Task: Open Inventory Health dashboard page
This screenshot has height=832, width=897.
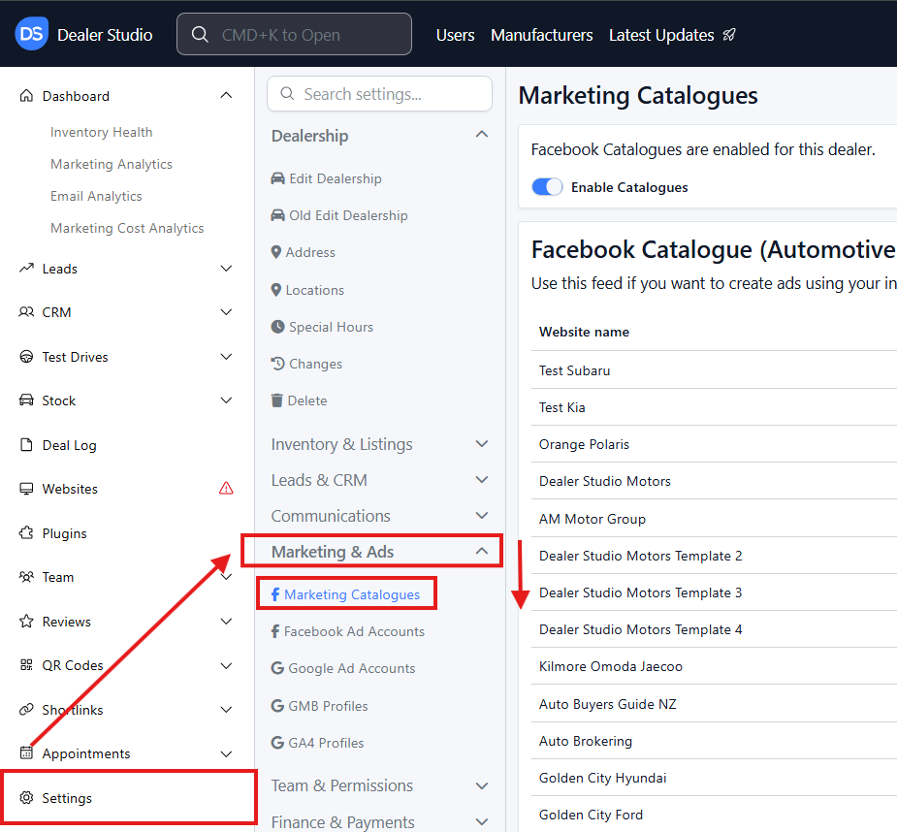Action: (x=101, y=132)
